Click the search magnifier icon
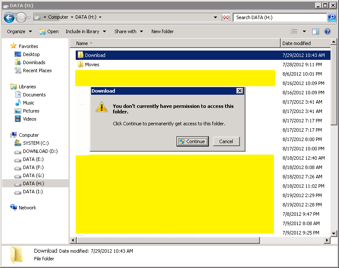339x268 pixels. (x=332, y=17)
